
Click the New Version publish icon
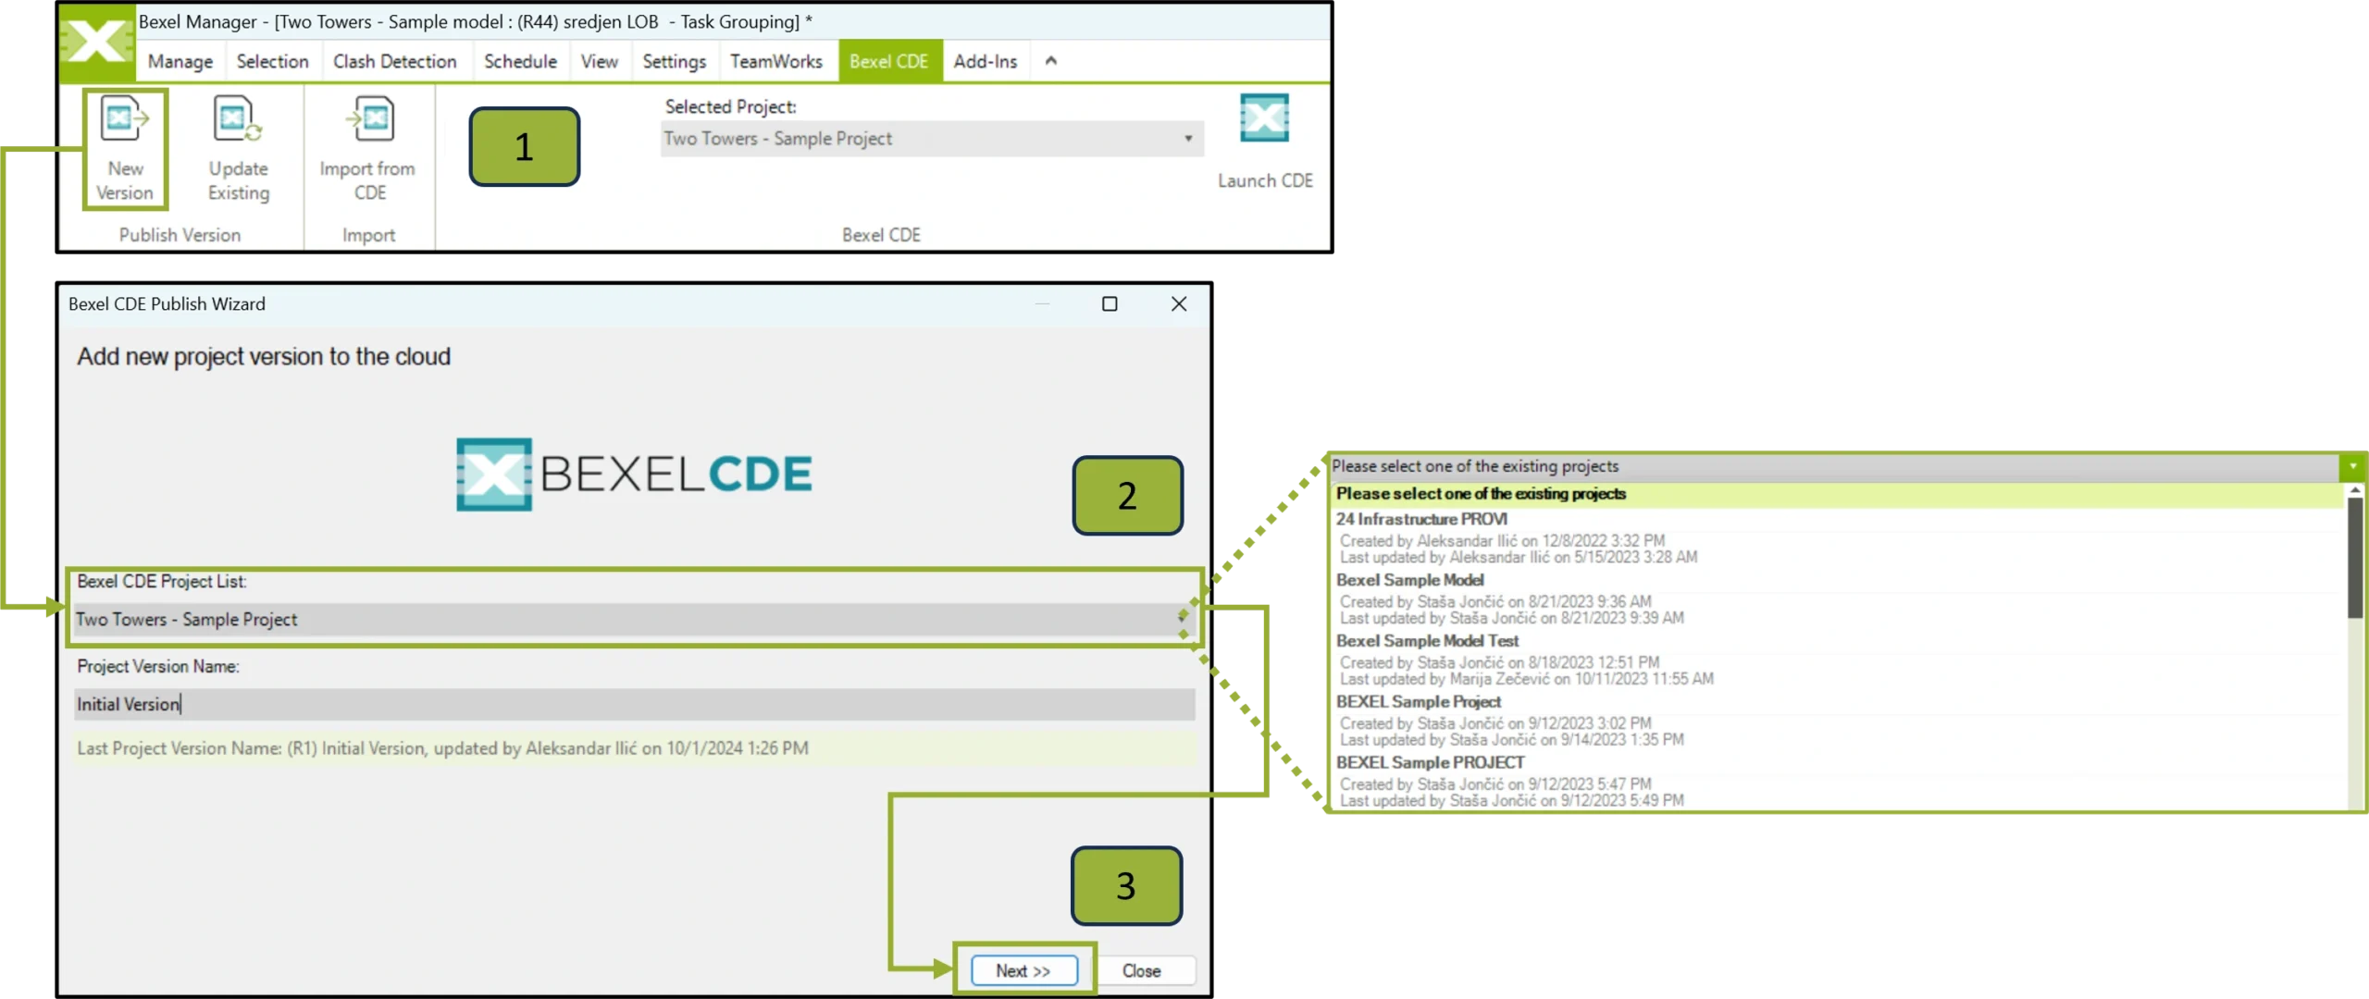124,118
